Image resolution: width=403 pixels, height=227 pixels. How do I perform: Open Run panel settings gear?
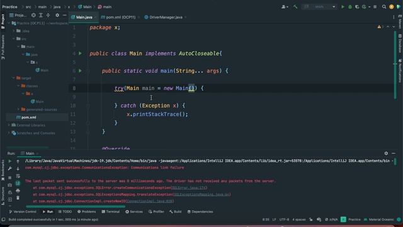(x=386, y=153)
